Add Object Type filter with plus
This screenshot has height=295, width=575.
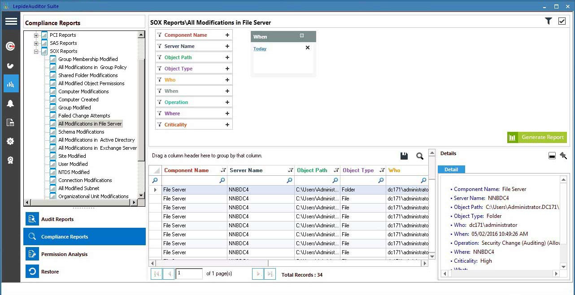(x=227, y=69)
